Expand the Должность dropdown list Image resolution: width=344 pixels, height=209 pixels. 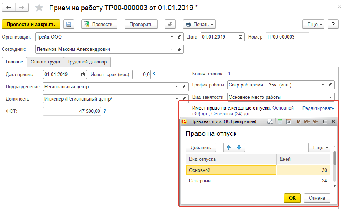click(177, 99)
